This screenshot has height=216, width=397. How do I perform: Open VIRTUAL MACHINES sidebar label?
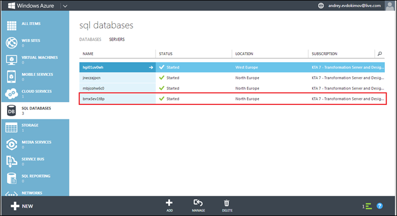tap(40, 57)
